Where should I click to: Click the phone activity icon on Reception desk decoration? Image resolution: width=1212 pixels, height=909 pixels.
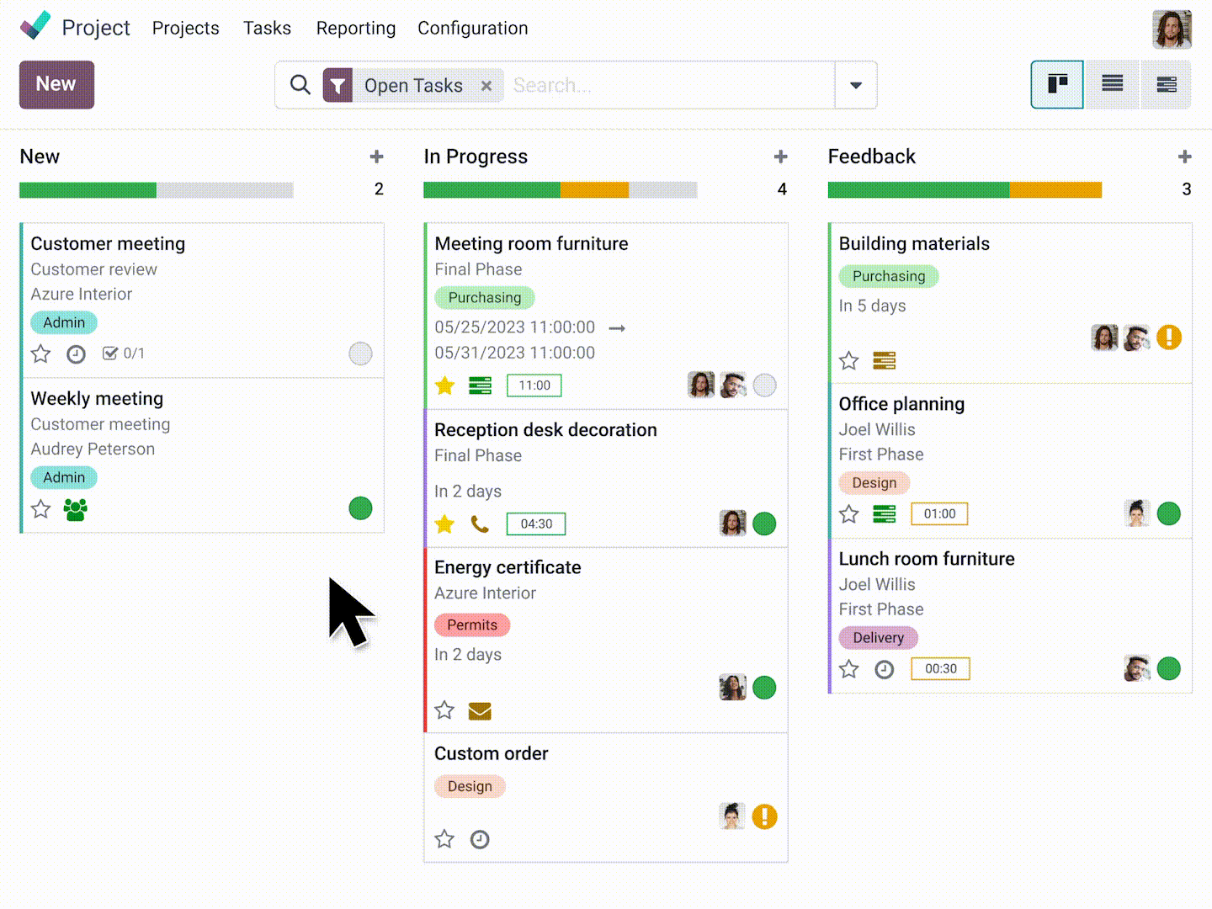tap(480, 524)
